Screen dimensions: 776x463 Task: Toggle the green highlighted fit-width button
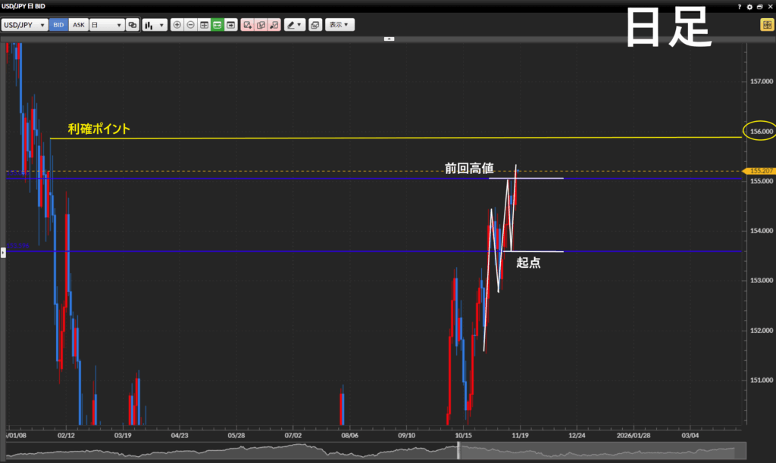coord(217,25)
